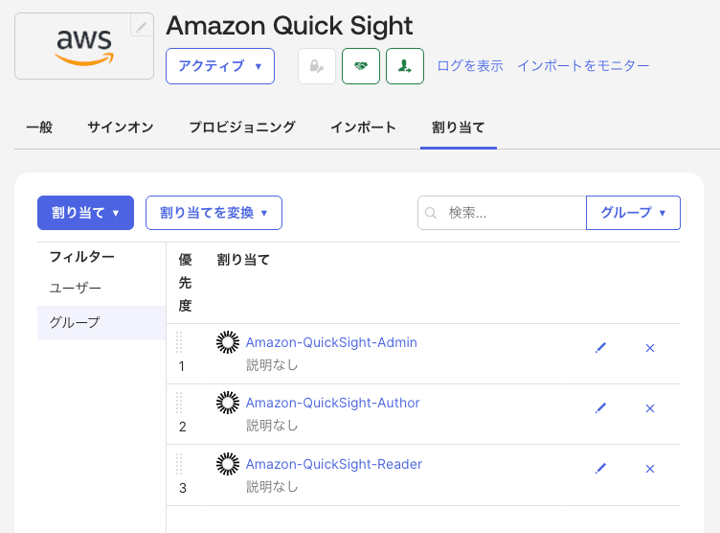Edit the Amazon-QuickSight-Admin assignment
This screenshot has height=533, width=720.
pos(601,347)
